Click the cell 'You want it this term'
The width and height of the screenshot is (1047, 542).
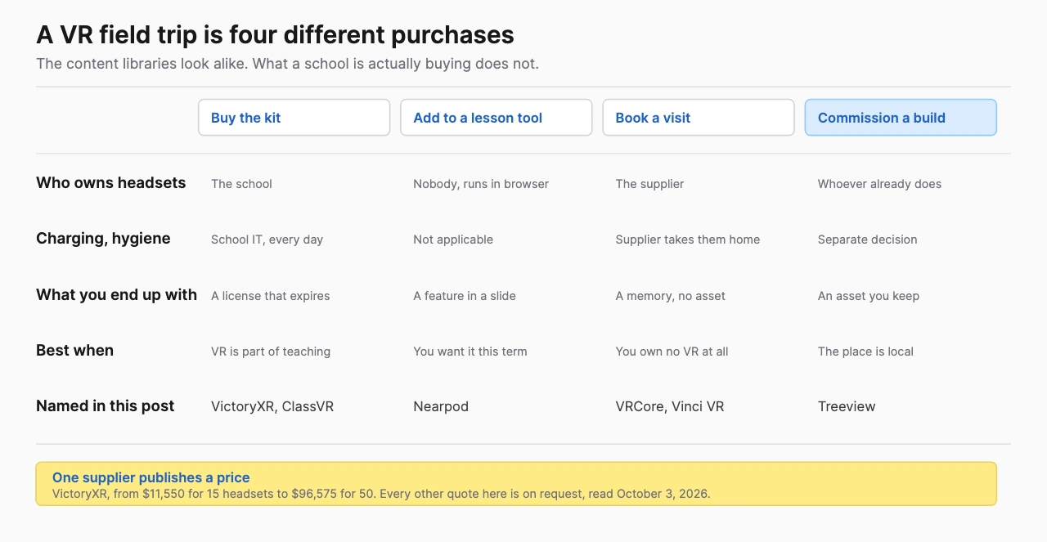point(470,352)
